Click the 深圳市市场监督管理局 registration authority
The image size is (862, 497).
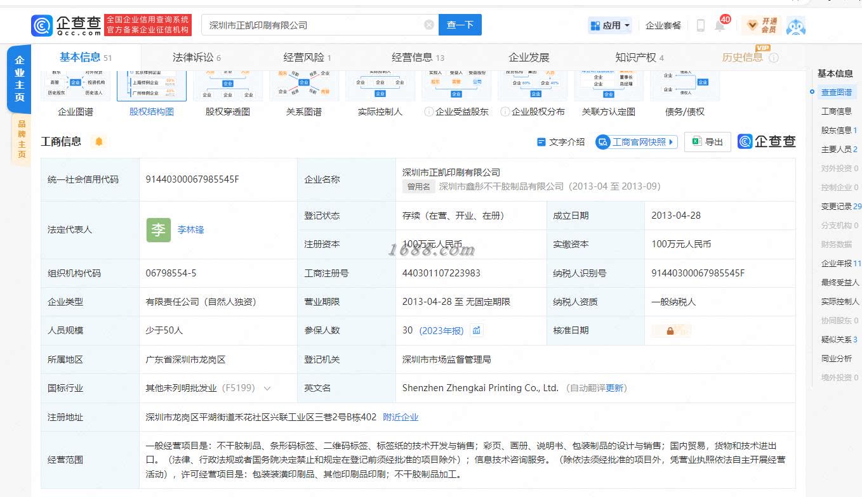pos(446,359)
